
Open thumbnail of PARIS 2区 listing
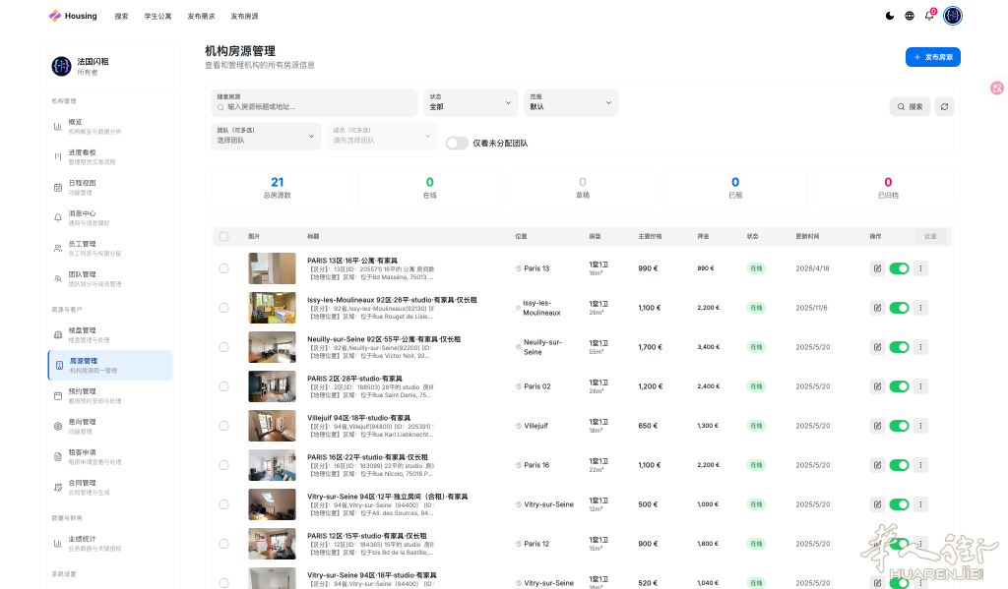point(273,386)
